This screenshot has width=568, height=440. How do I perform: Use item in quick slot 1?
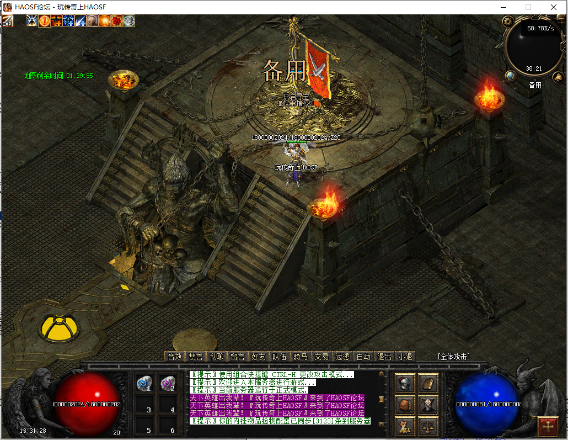(144, 383)
